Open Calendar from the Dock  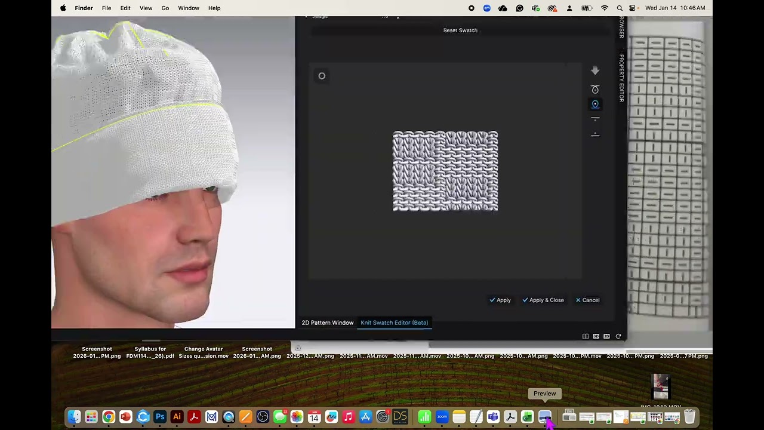point(314,417)
